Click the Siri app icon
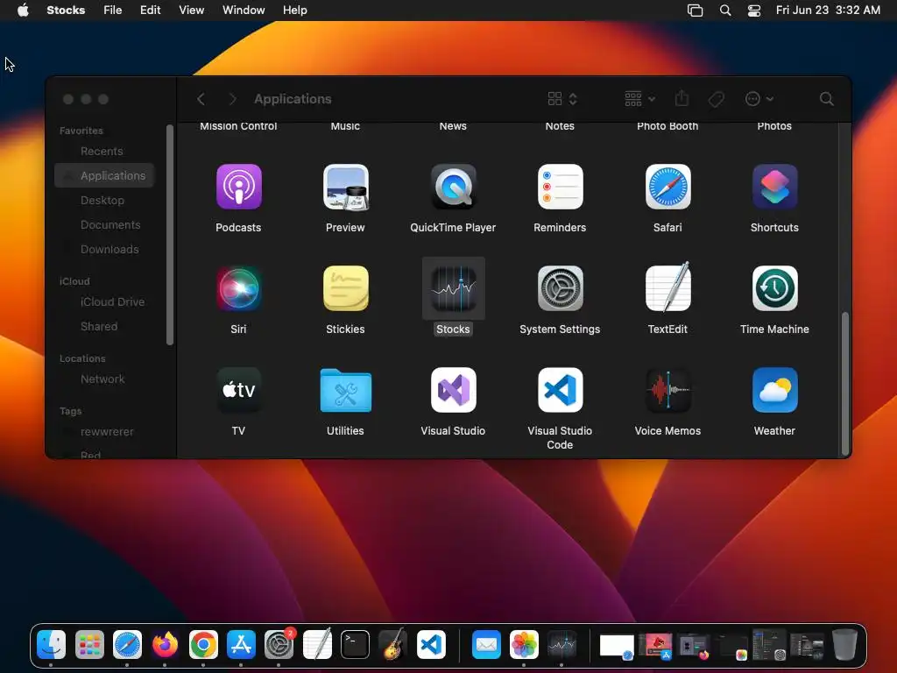Image resolution: width=897 pixels, height=673 pixels. pos(238,288)
